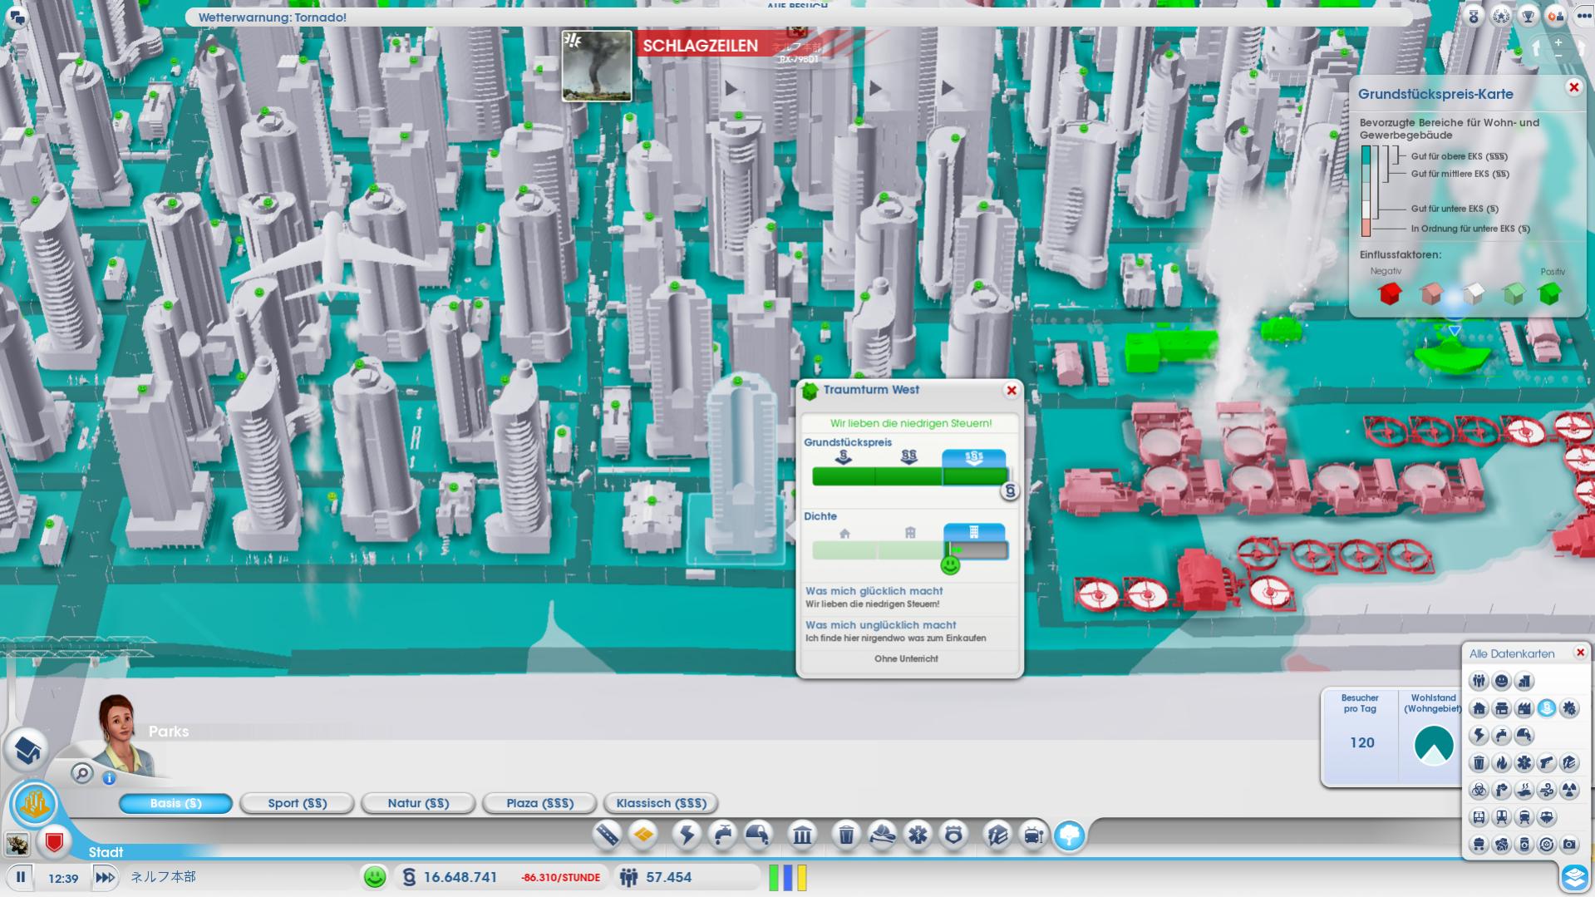Open the disasters red shield button

(54, 843)
